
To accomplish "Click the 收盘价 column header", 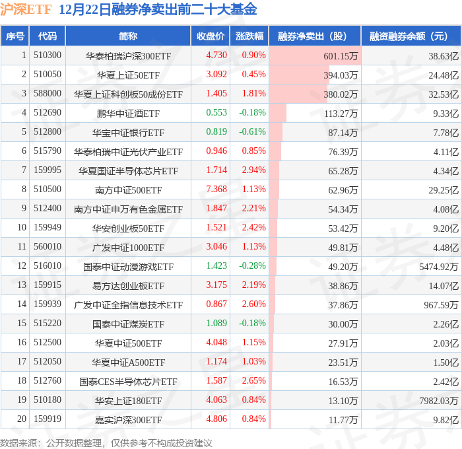I will pos(211,36).
